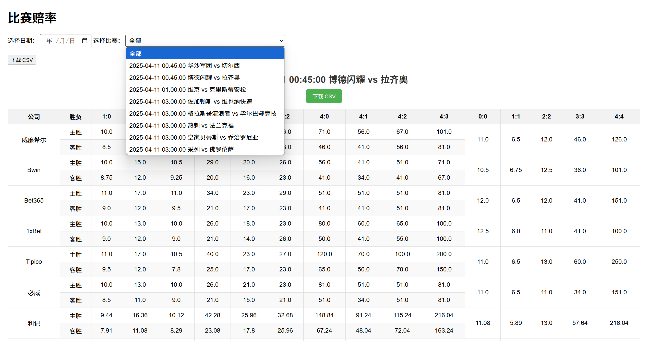The image size is (648, 341).
Task: Click the 公司 column header
Action: coord(34,117)
